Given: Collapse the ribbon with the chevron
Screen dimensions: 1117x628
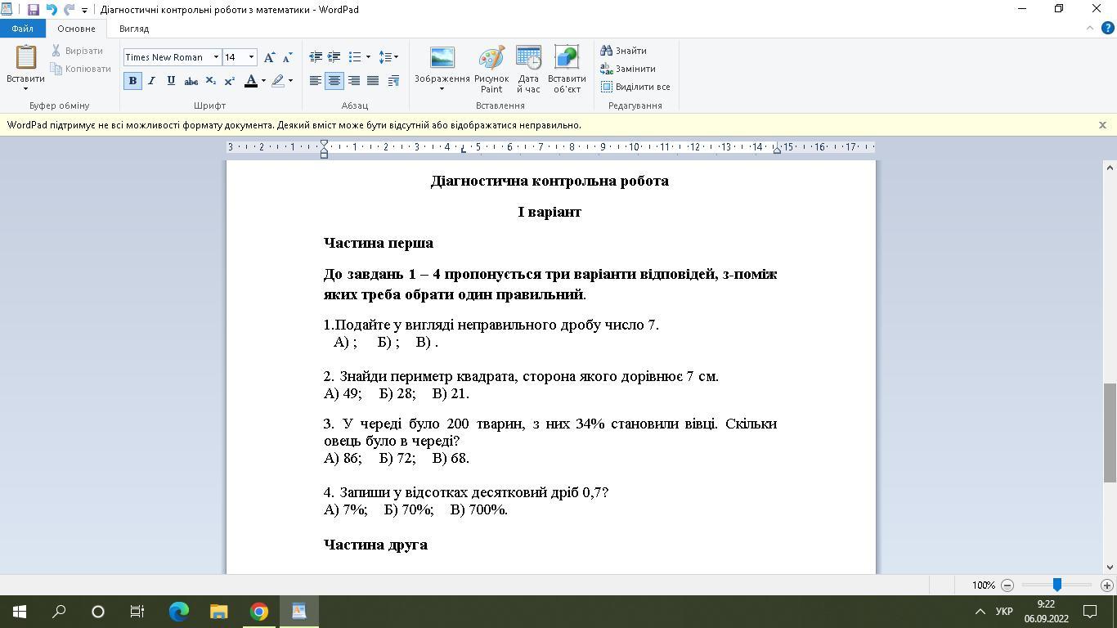Looking at the screenshot, I should [1089, 28].
